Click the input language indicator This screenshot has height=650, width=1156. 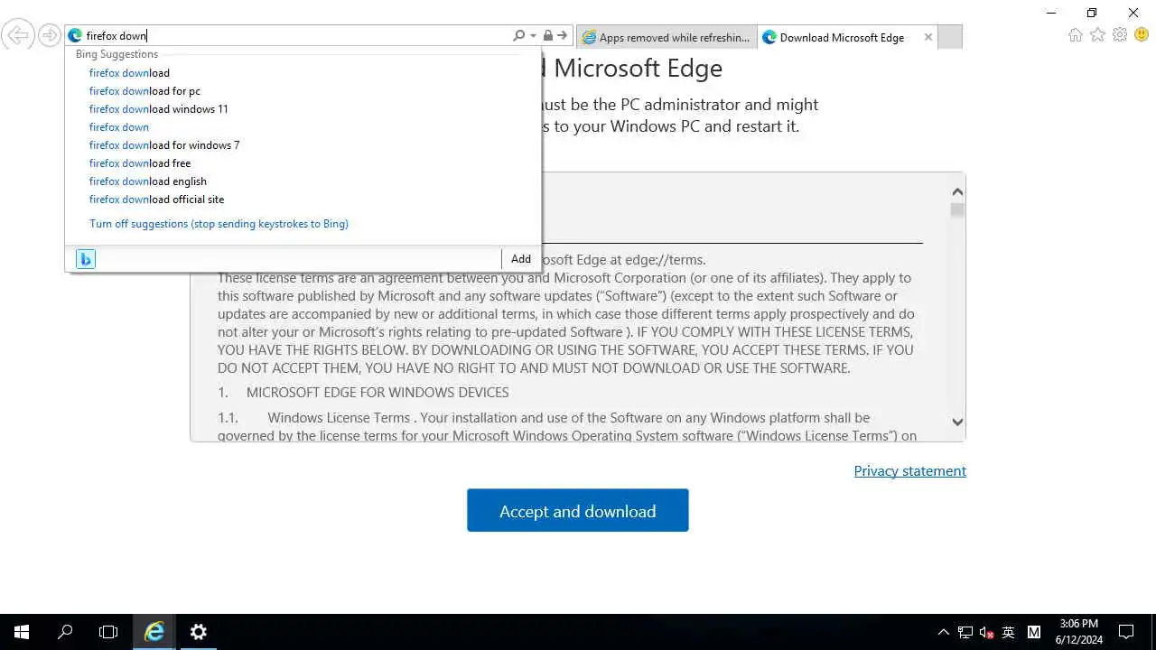(1009, 632)
